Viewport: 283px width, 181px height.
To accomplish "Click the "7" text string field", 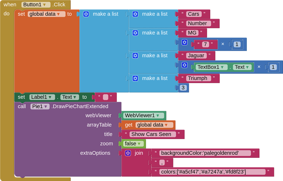I will tap(205, 44).
